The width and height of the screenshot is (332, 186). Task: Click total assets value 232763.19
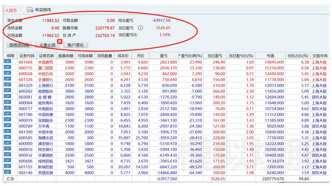coord(105,35)
